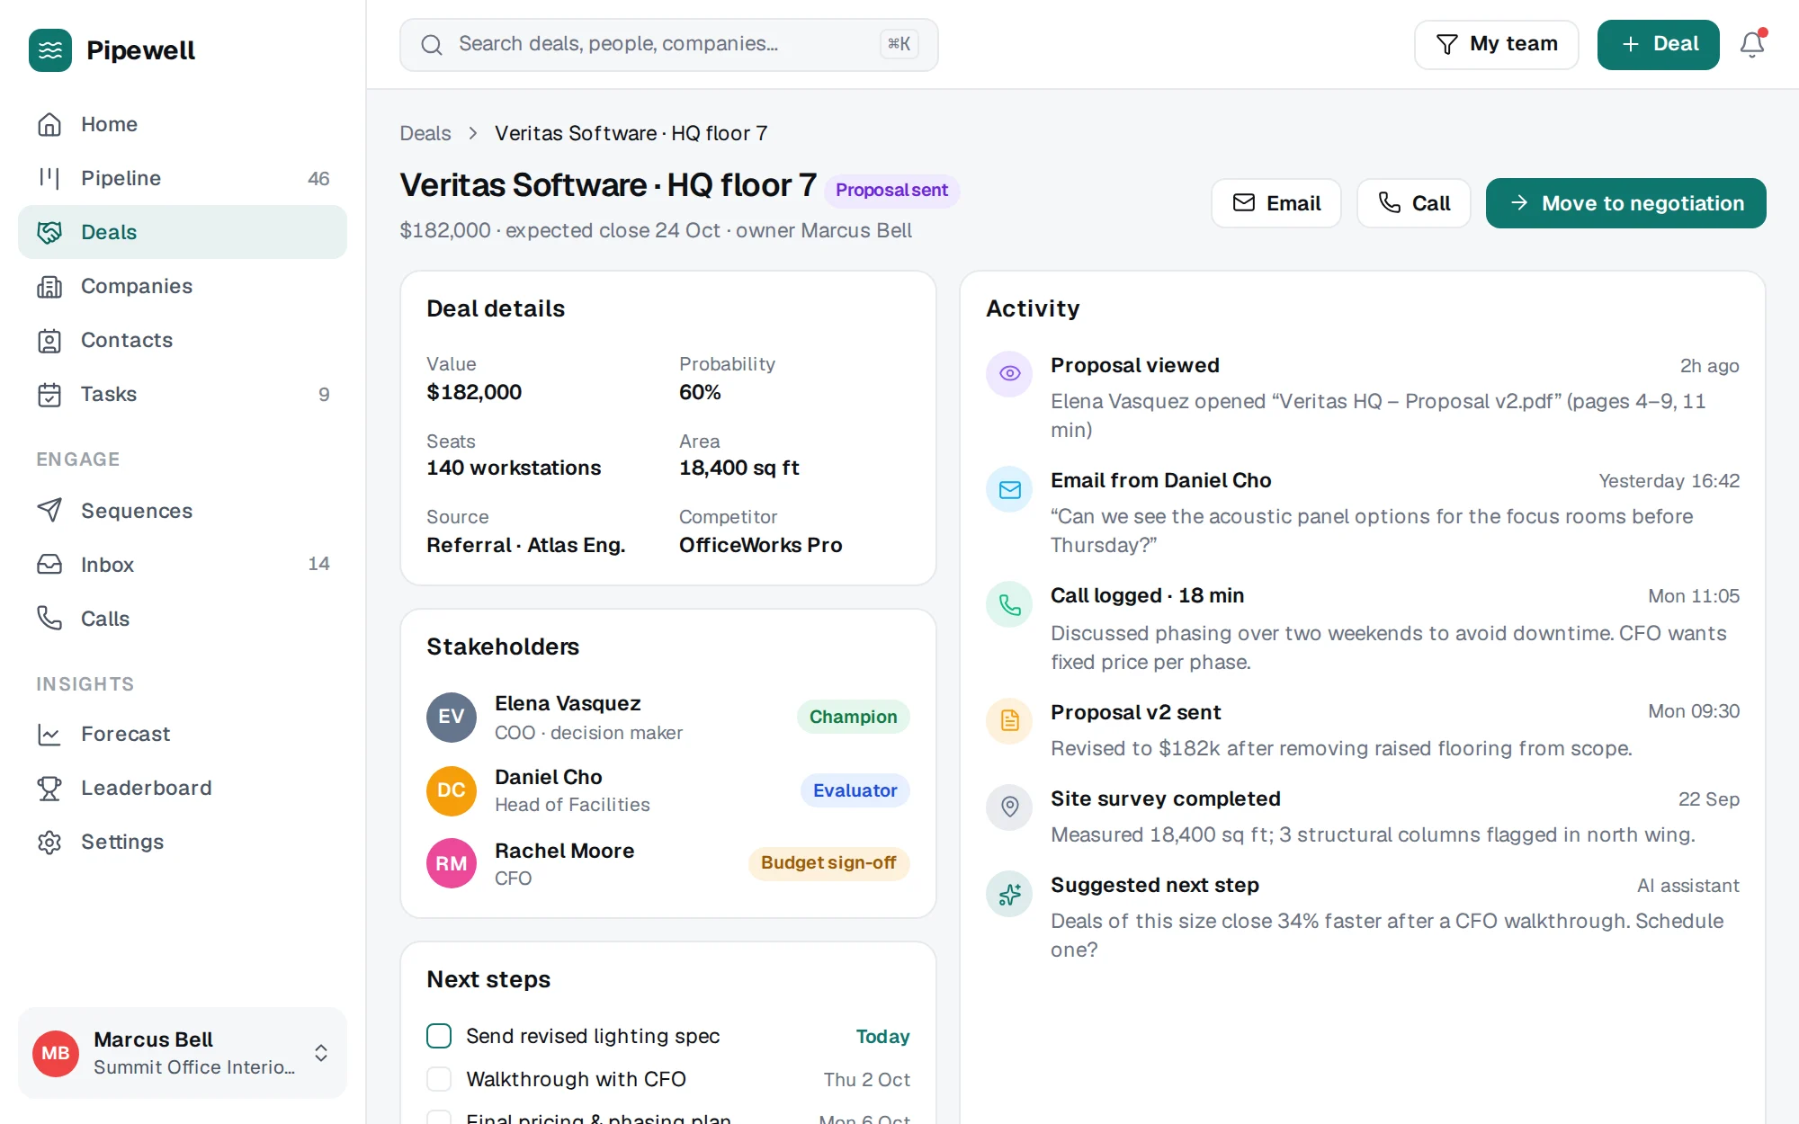Open notifications bell
The height and width of the screenshot is (1124, 1799).
coord(1751,44)
